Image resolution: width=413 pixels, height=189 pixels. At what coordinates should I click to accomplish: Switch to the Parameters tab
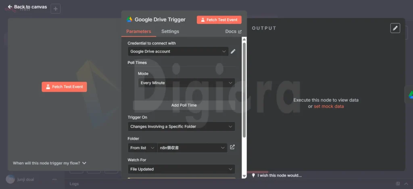click(x=139, y=31)
